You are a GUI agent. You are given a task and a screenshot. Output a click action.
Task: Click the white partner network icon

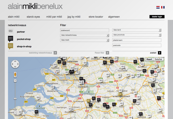11,32
